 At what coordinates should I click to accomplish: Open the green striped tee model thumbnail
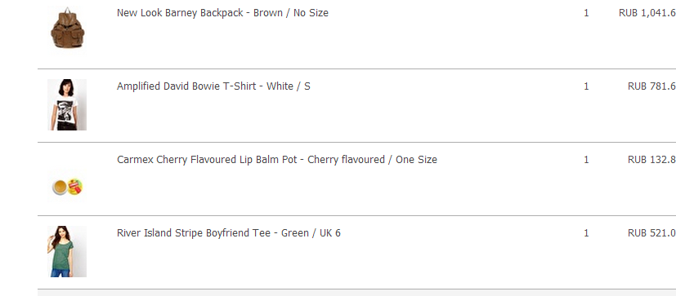(67, 252)
